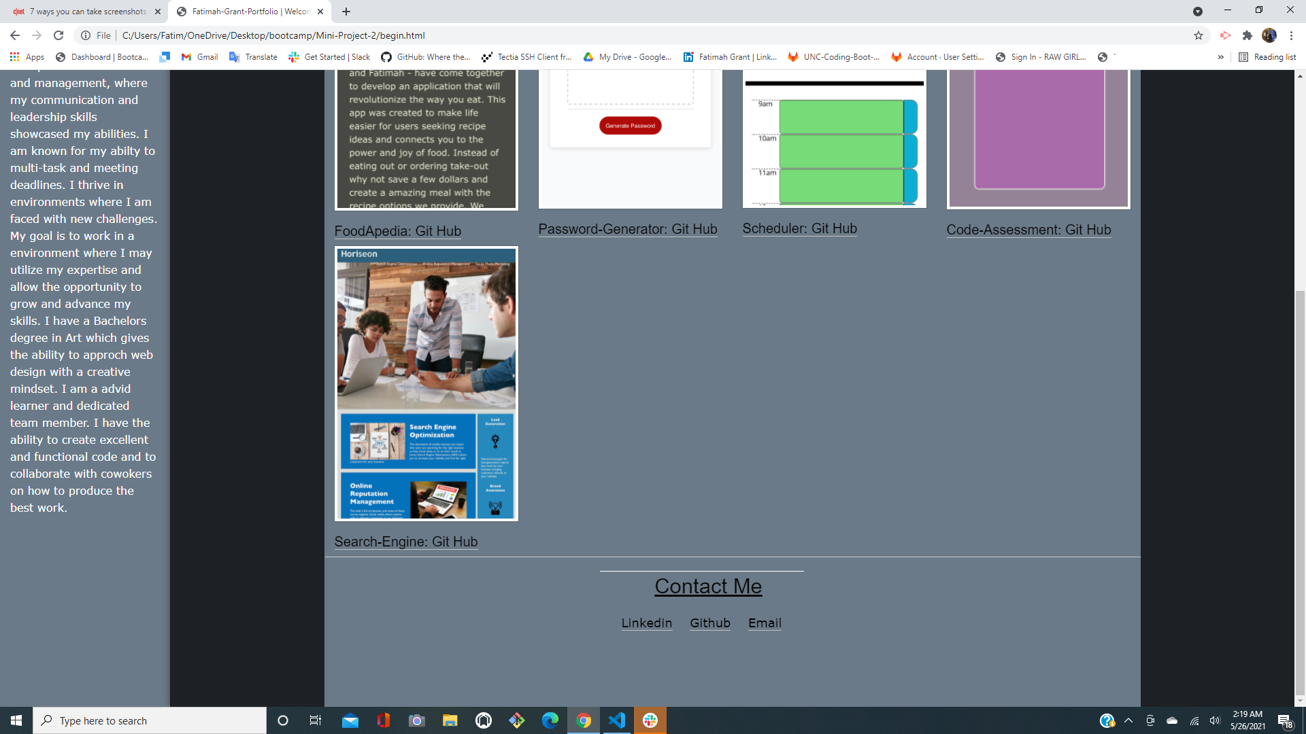Open the Dashboard Bootcamp bookmark

pyautogui.click(x=102, y=57)
